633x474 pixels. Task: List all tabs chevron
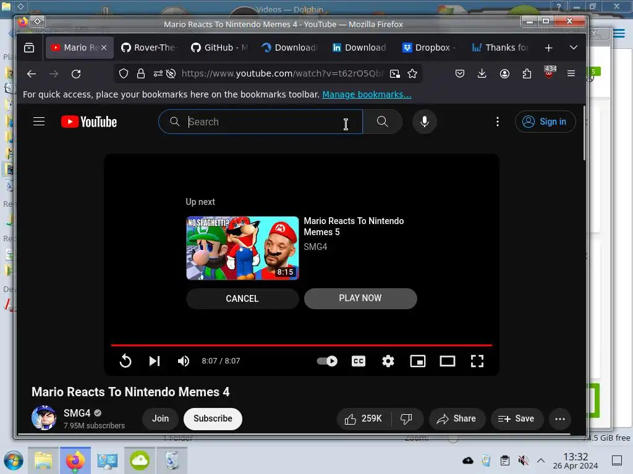[573, 48]
